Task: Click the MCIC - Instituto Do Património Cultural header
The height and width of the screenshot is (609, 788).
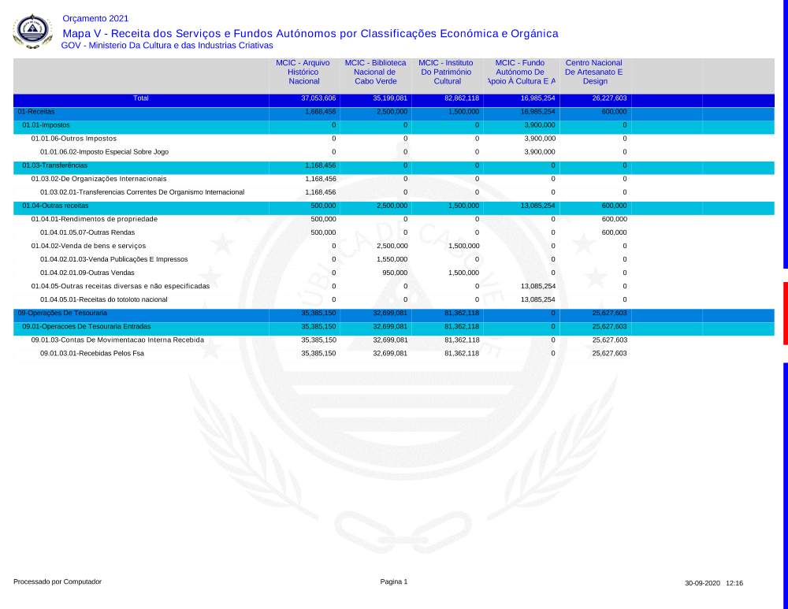Action: click(x=447, y=72)
